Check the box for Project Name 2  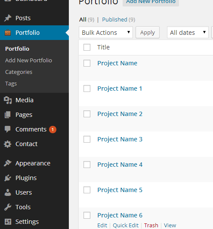[x=87, y=114]
